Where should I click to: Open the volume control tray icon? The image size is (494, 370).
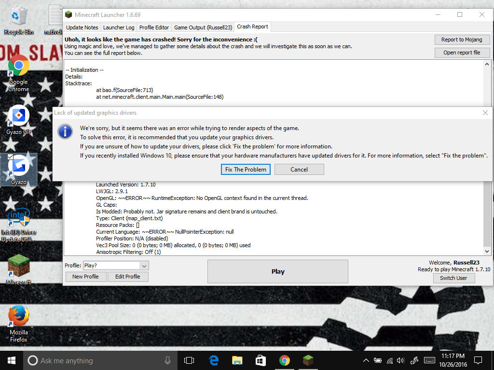(401, 360)
